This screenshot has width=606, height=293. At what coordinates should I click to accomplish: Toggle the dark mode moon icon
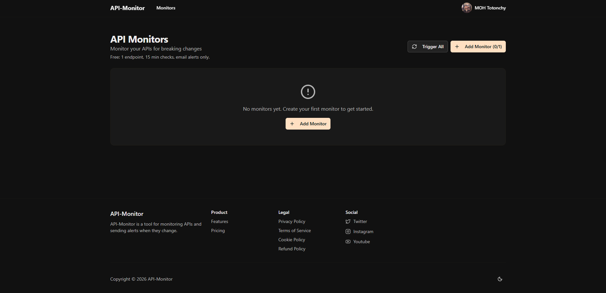tap(500, 279)
